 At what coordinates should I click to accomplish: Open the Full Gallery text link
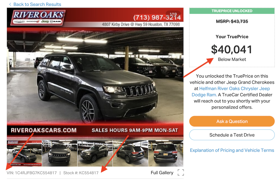[162, 172]
